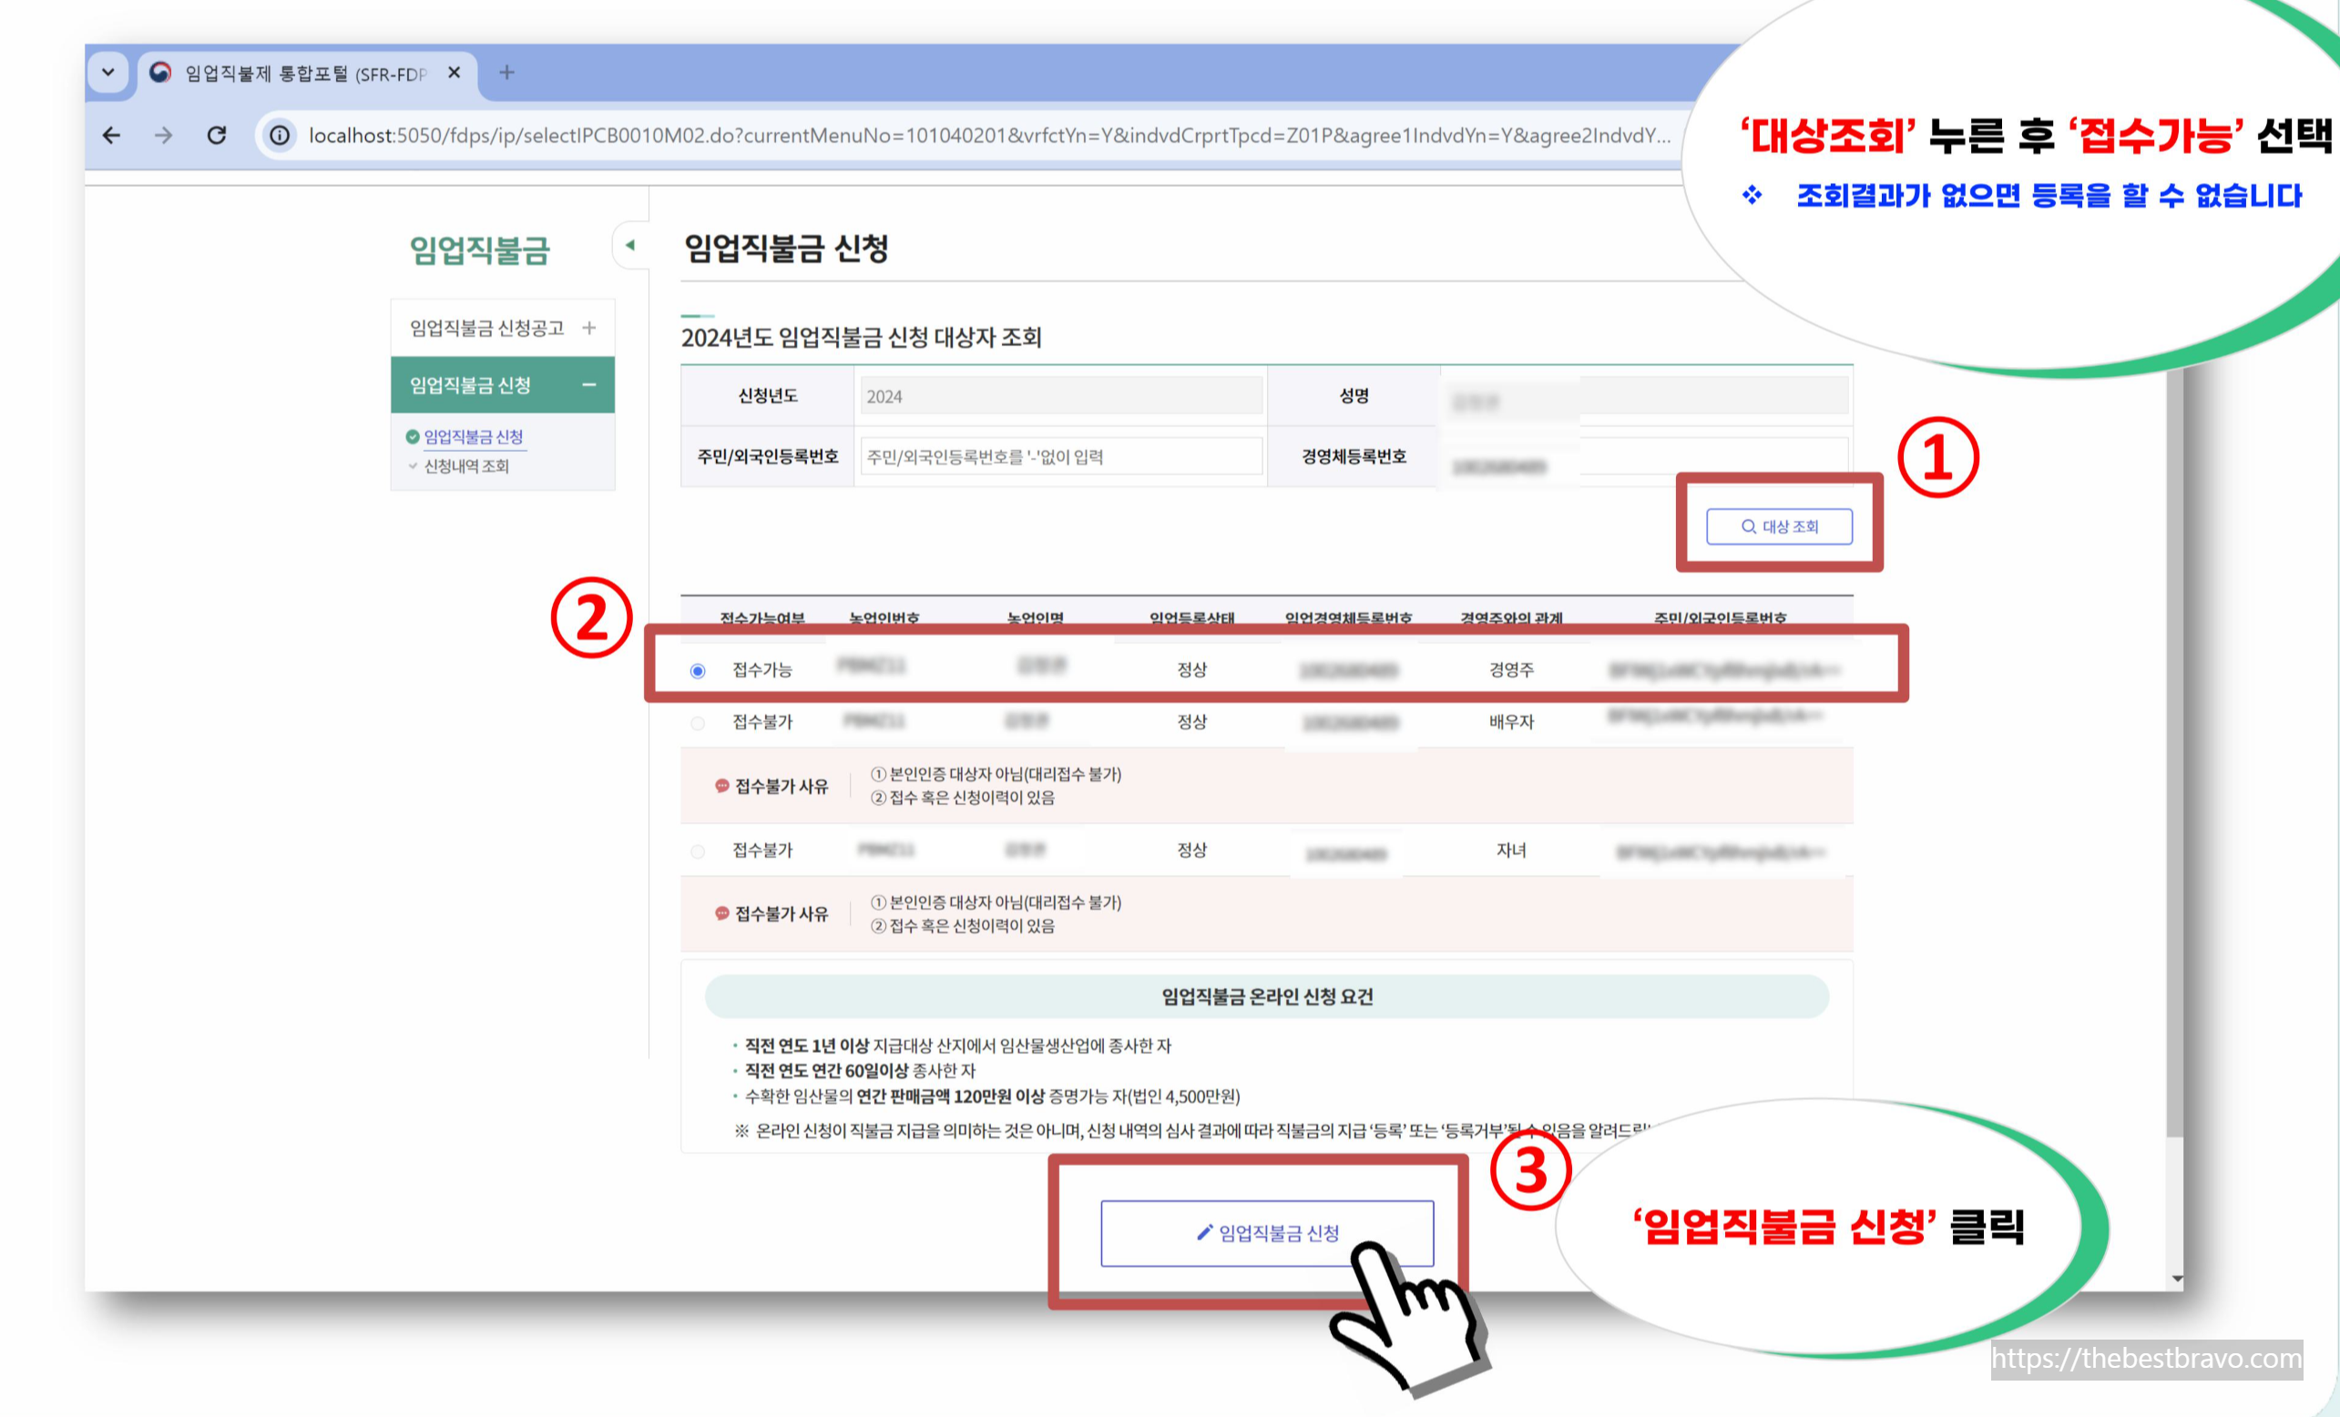Click the 대상 조회 search button
2340x1417 pixels.
point(1779,526)
